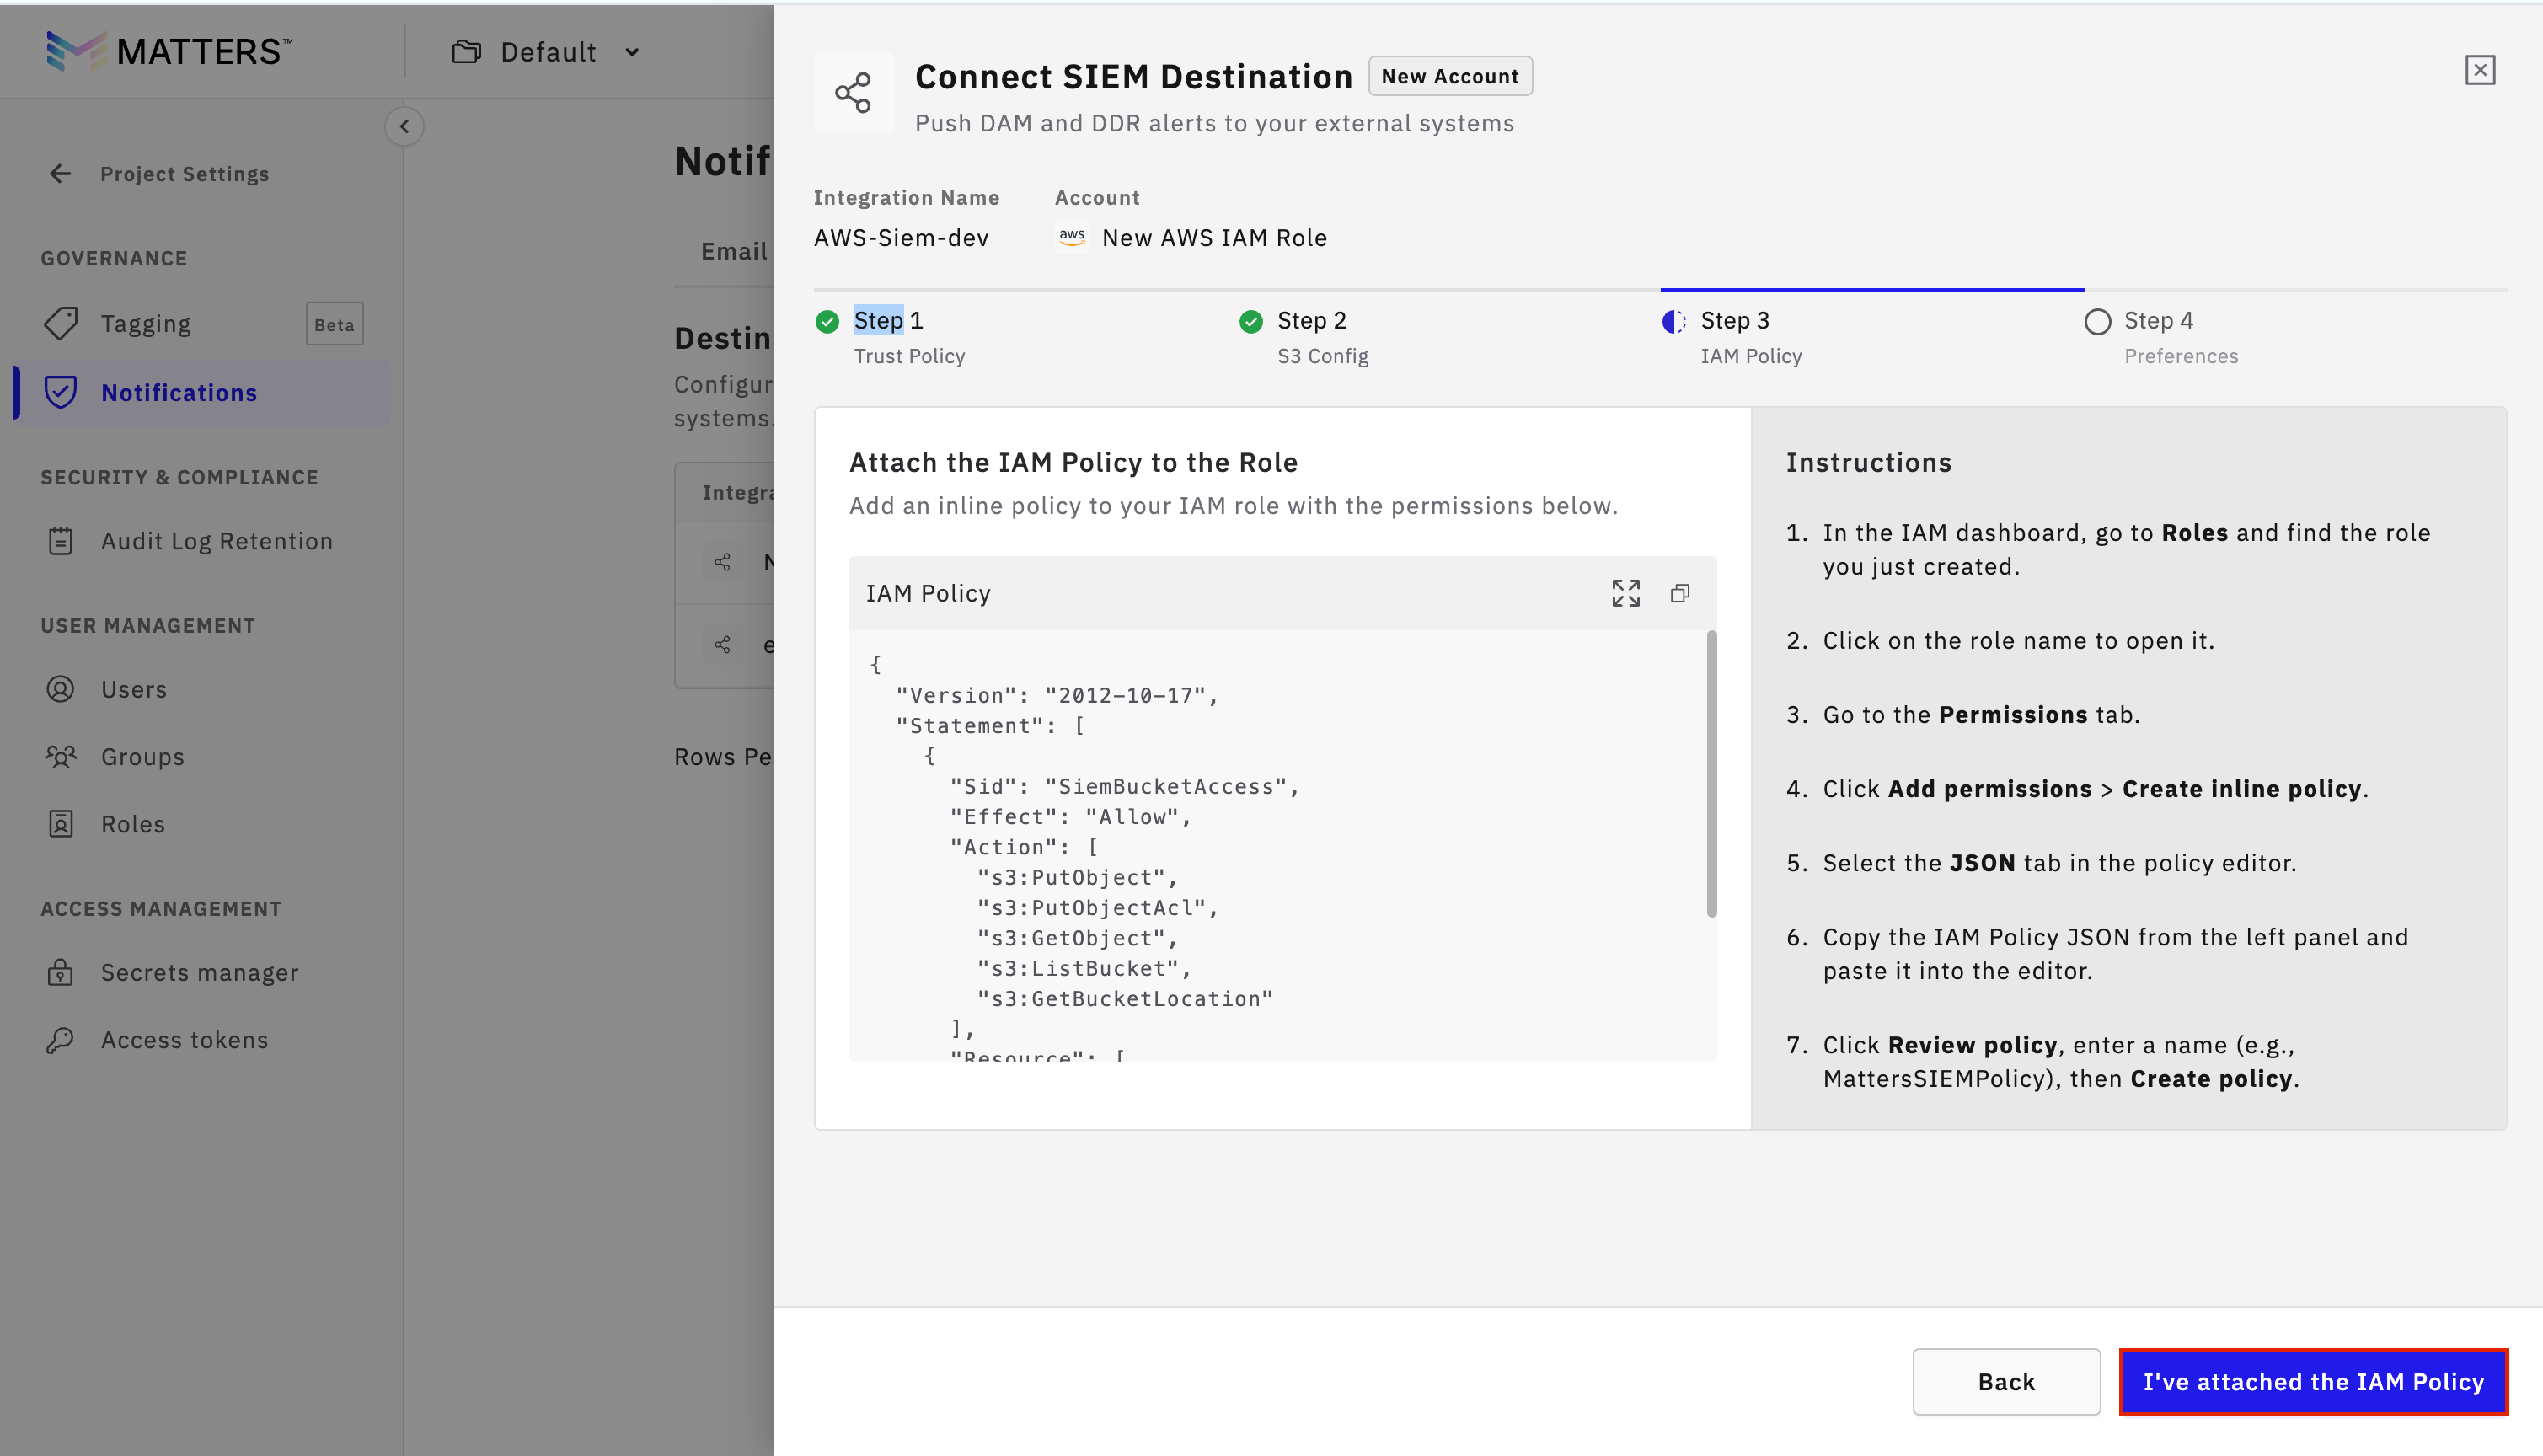Click the share icon beside panel title
The image size is (2543, 1456).
coord(853,93)
